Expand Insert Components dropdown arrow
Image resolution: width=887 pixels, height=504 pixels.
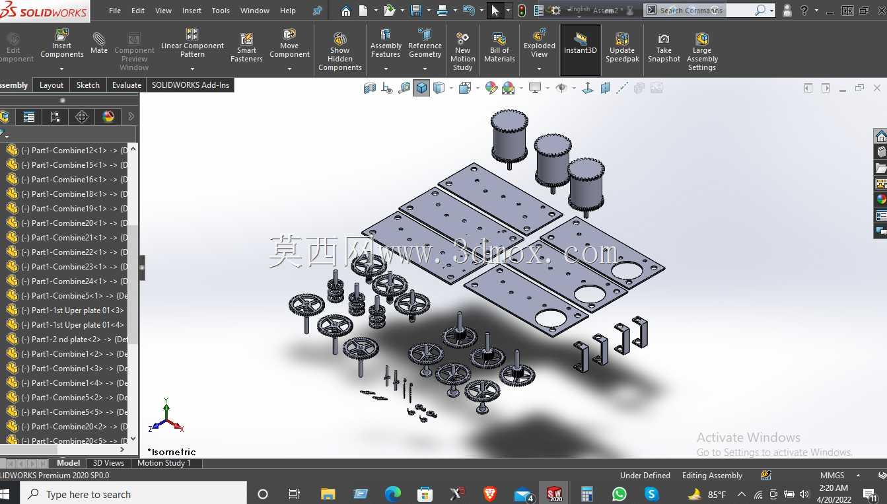(61, 69)
